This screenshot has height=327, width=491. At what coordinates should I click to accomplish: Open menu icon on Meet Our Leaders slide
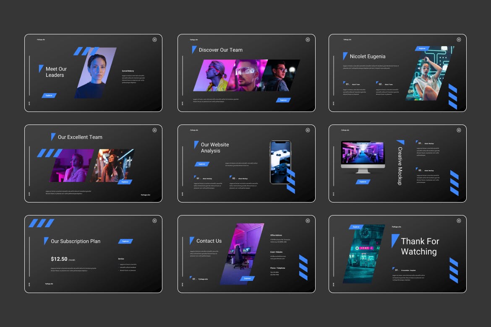(x=154, y=39)
